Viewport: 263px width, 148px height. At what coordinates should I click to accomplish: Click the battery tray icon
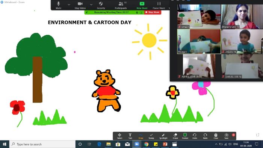(221, 144)
